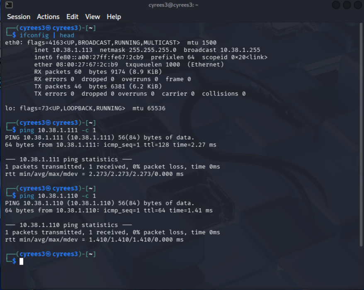This screenshot has height=290, width=364.
Task: Click the window title cyrees3@cyrees3: ~
Action: (173, 5)
